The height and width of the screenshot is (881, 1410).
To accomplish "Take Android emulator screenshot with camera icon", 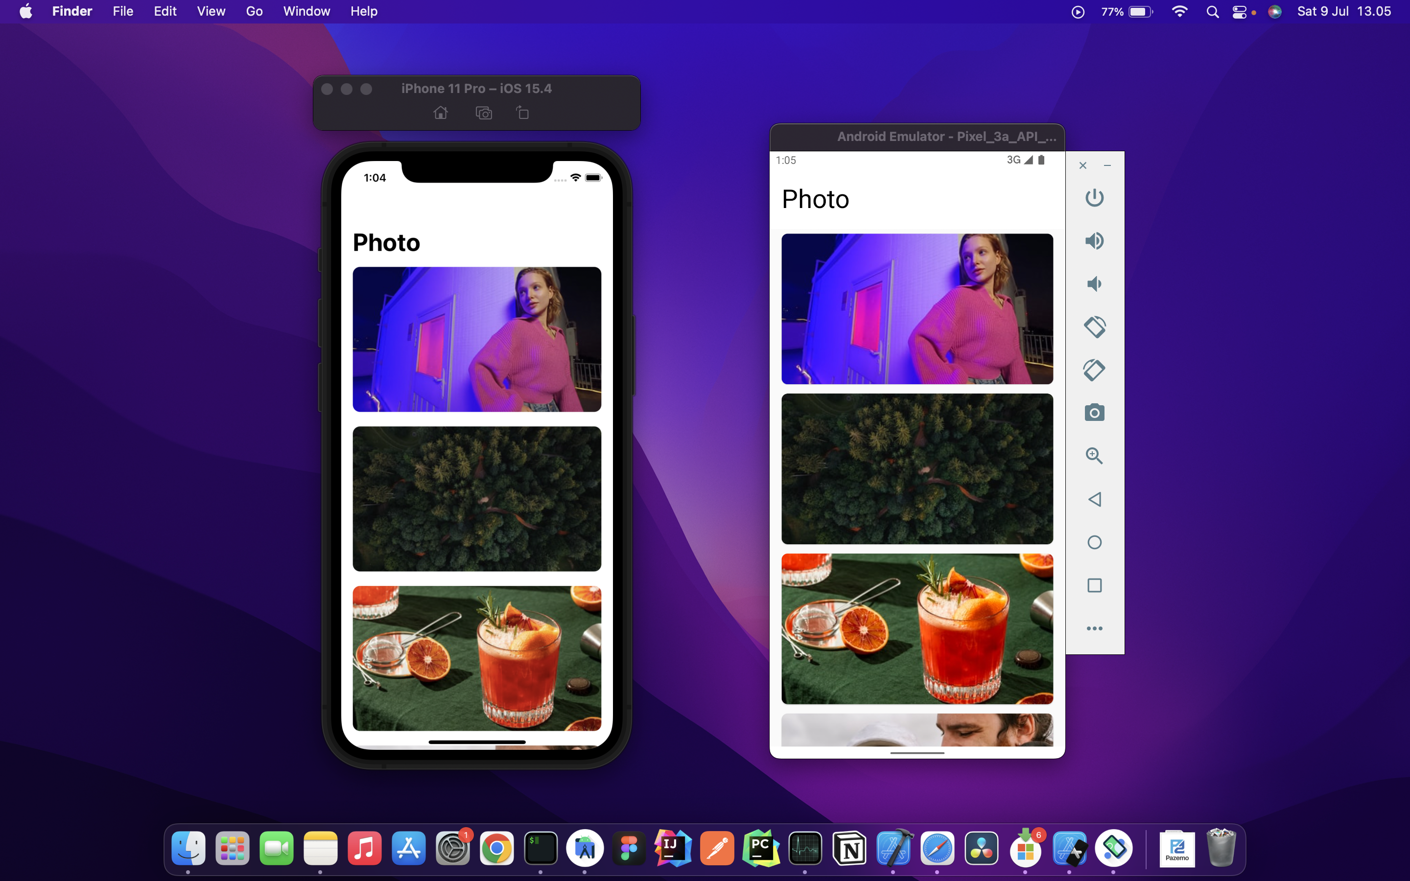I will 1094,413.
